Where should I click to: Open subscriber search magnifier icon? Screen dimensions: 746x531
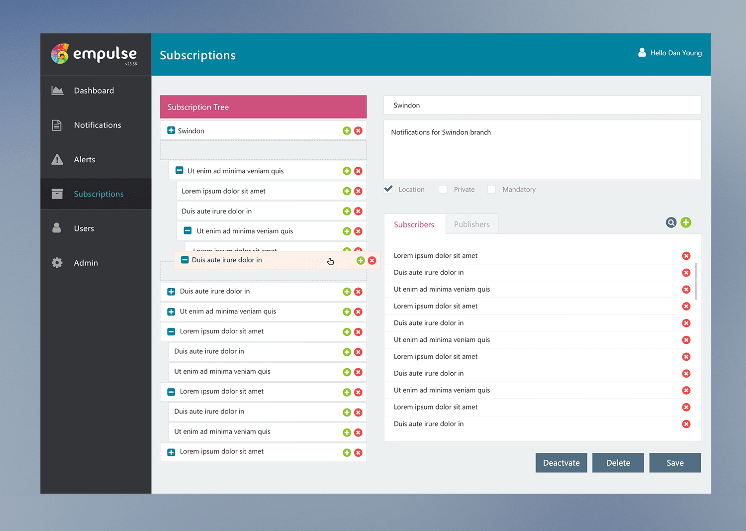point(671,222)
